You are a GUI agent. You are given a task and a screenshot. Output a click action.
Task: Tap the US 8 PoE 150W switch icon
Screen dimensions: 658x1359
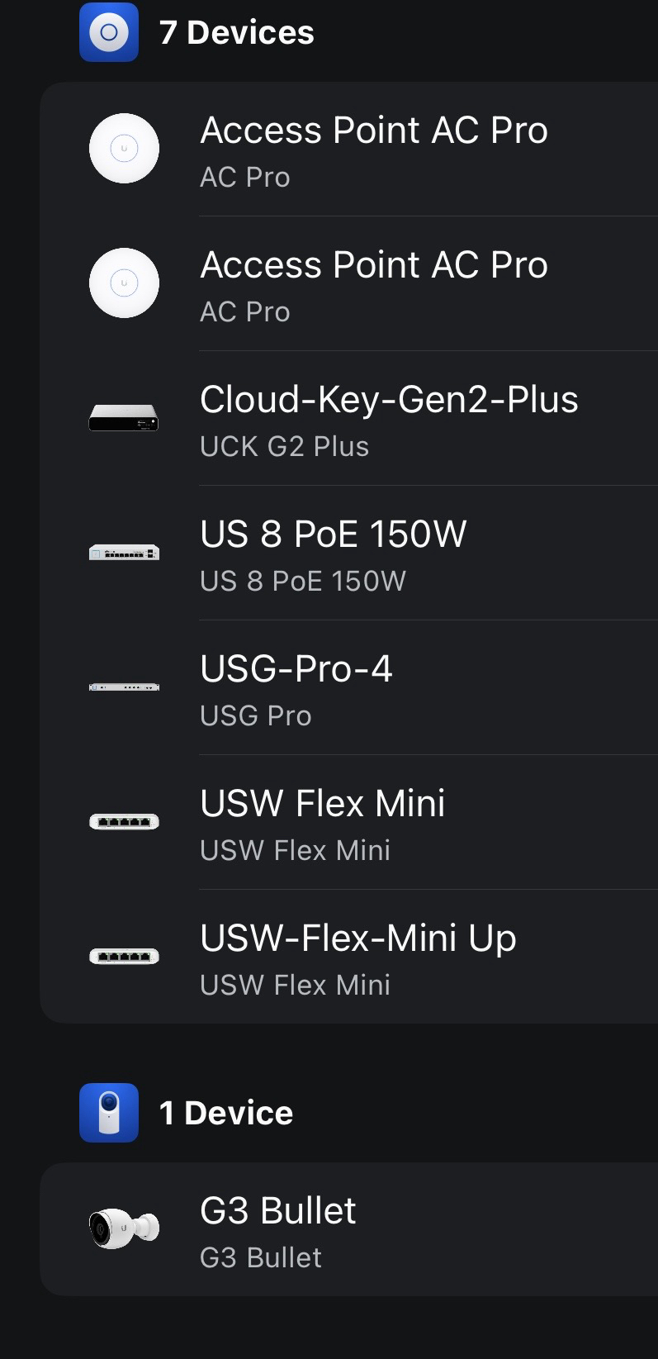(x=124, y=553)
